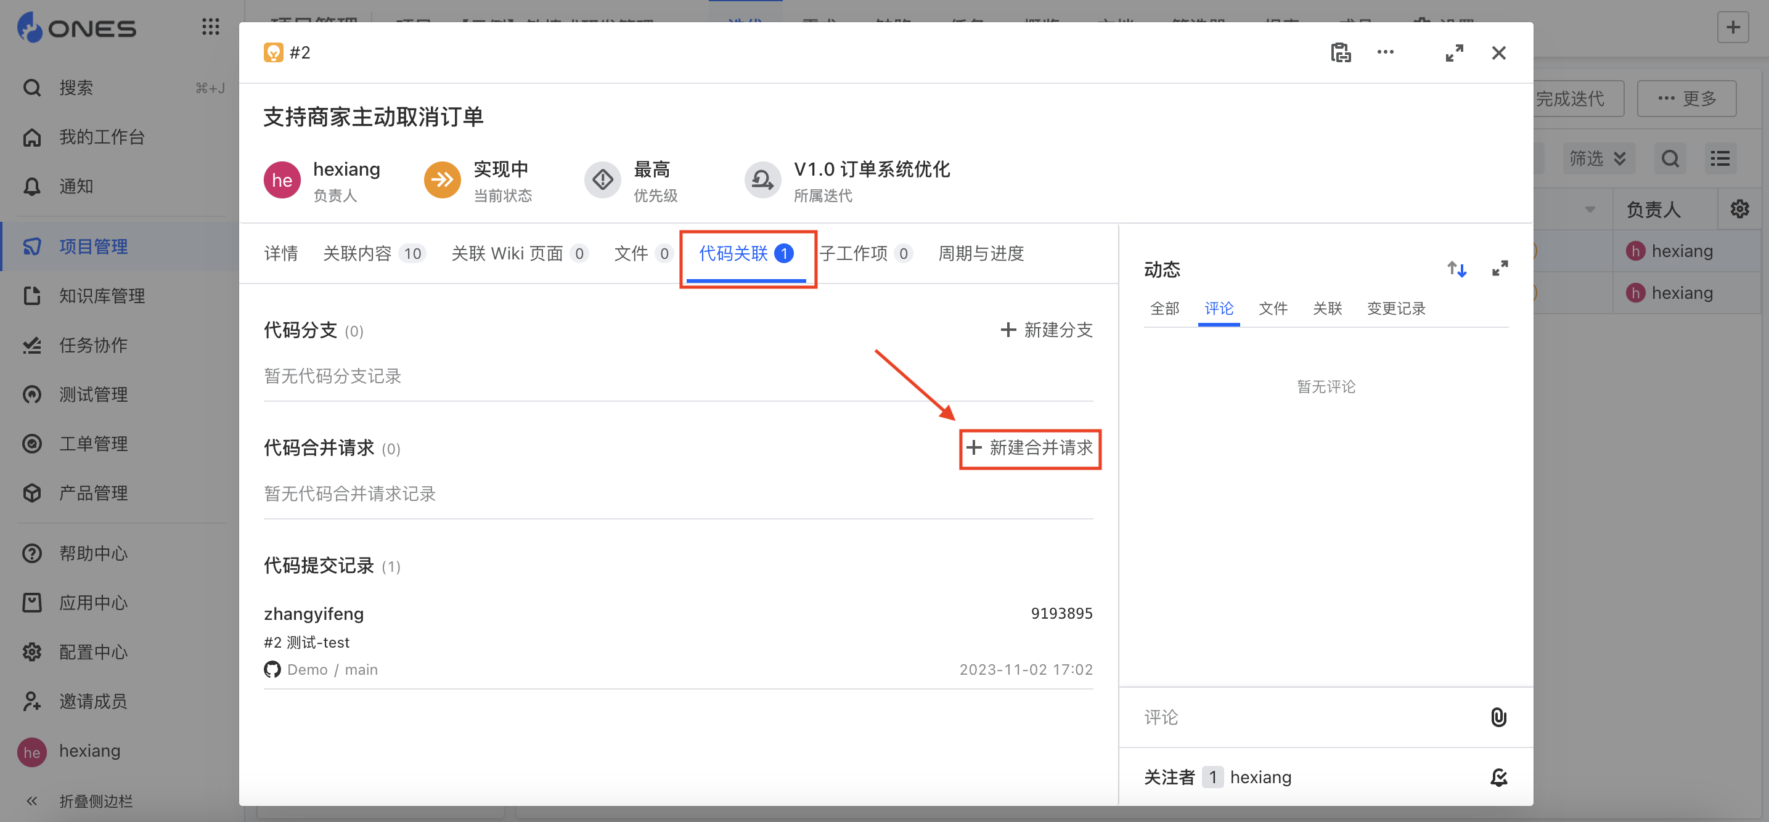Switch to the 子工作项 tab

point(866,253)
